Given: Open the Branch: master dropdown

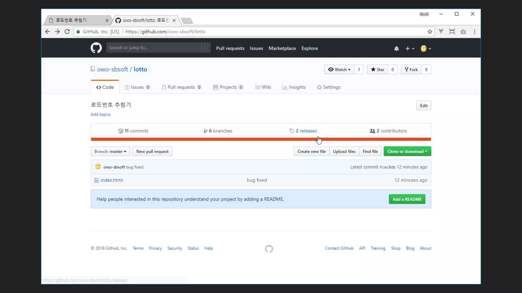Looking at the screenshot, I should coord(110,151).
